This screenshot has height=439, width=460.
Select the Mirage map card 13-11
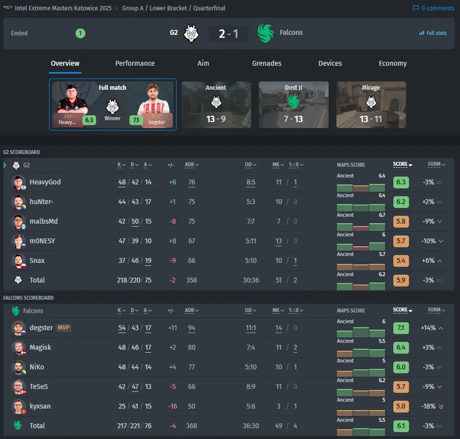point(371,105)
